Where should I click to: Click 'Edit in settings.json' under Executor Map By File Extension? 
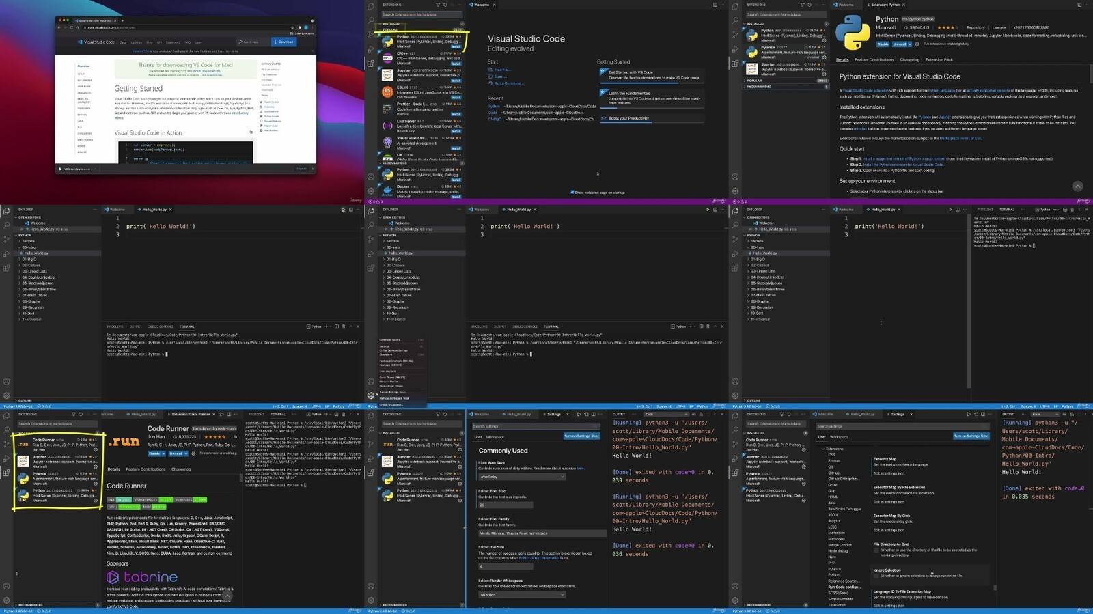[889, 502]
